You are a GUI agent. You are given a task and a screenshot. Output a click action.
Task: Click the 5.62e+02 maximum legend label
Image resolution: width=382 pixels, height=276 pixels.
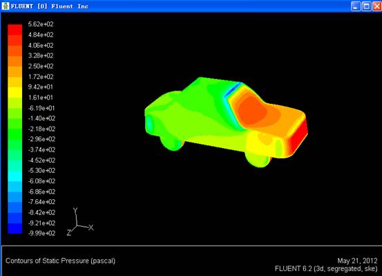(x=41, y=24)
